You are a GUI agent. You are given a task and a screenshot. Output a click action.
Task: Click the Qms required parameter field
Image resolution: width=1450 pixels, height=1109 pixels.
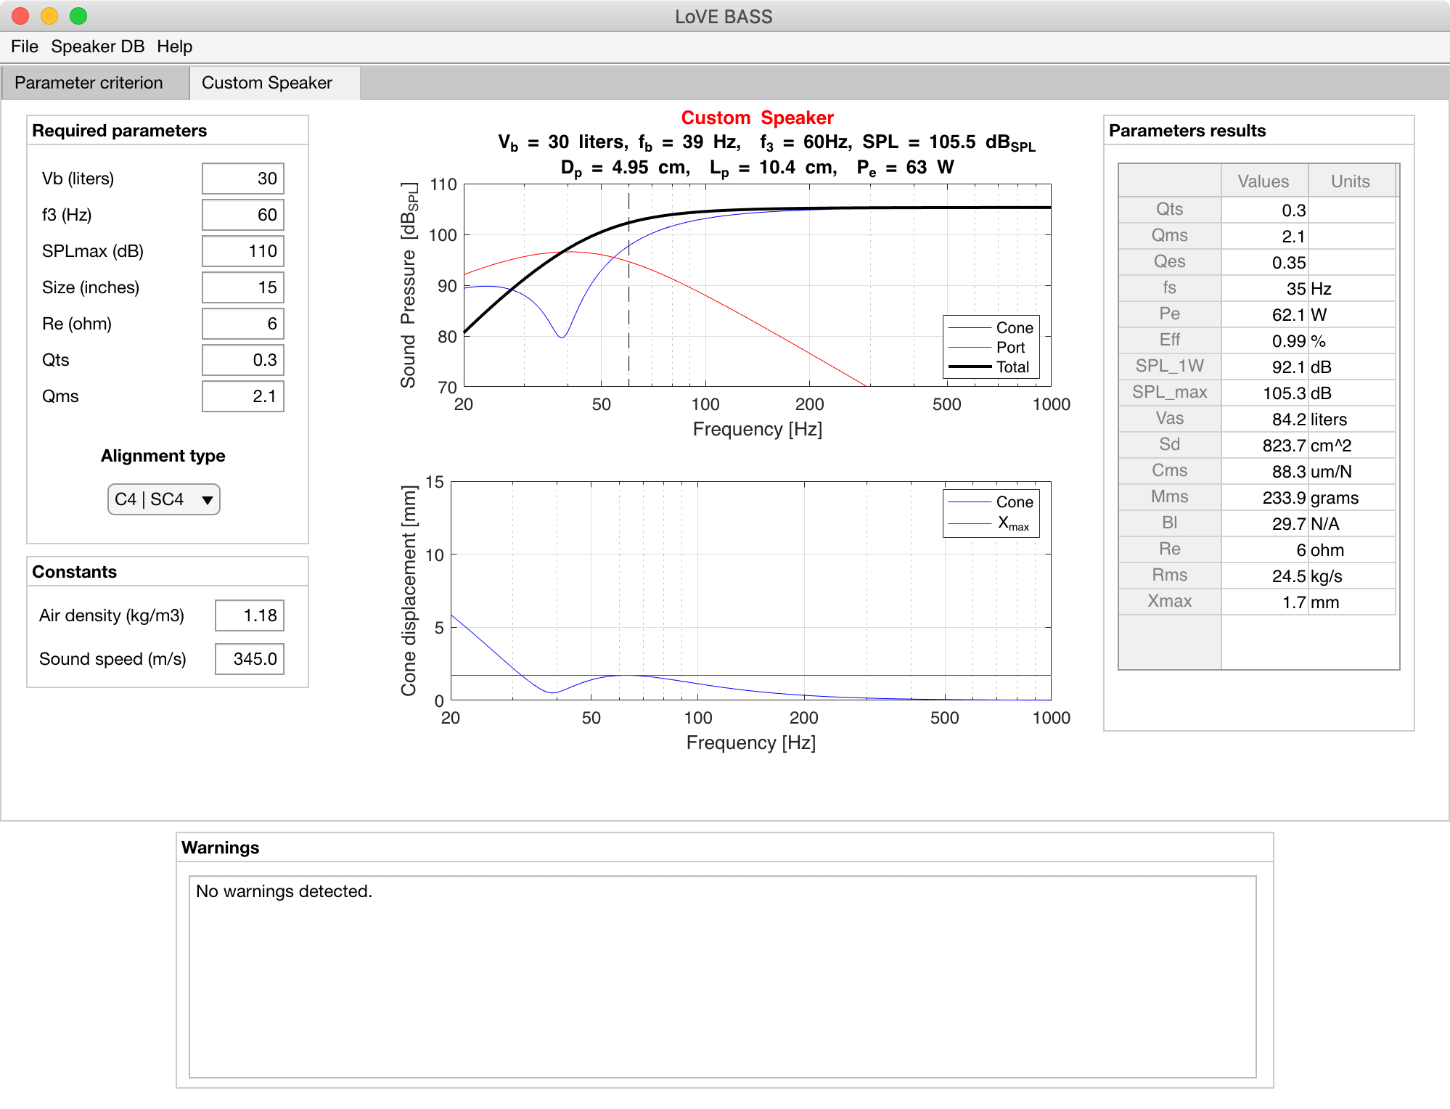pos(242,396)
